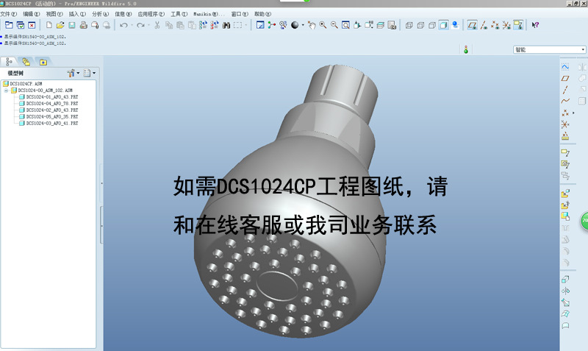Screen dimensions: 588x351
Task: Refit model to screen
Action: tap(345, 25)
